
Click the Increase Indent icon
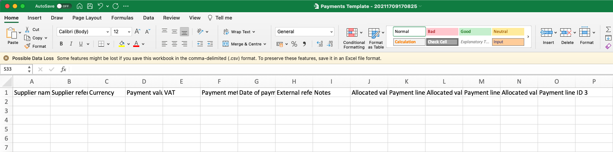[x=210, y=44]
